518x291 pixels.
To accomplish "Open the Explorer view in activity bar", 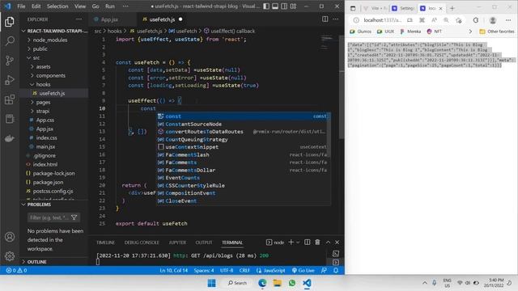I will pyautogui.click(x=10, y=22).
